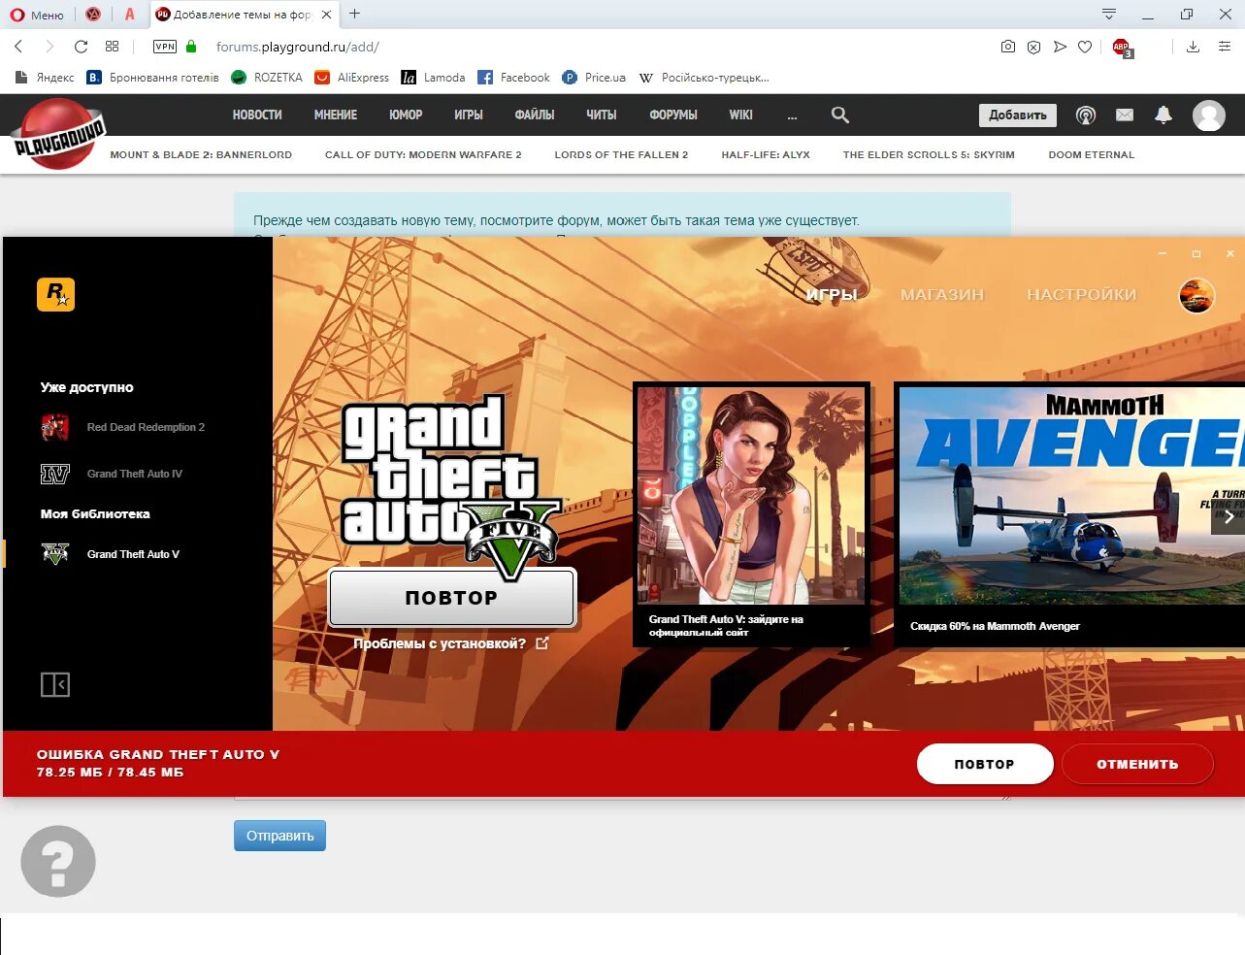Open ЧИТЫ site menu
Viewport: 1245px width, 955px height.
[602, 115]
